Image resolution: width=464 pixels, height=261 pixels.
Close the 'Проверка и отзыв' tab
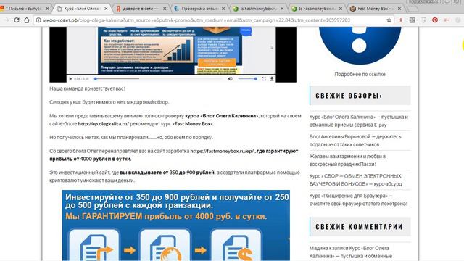coord(223,9)
